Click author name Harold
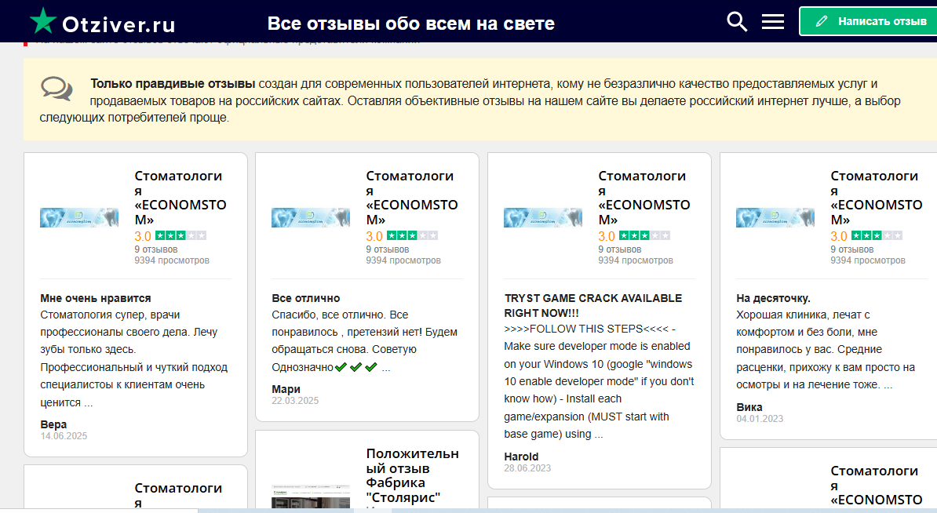 pyautogui.click(x=521, y=457)
